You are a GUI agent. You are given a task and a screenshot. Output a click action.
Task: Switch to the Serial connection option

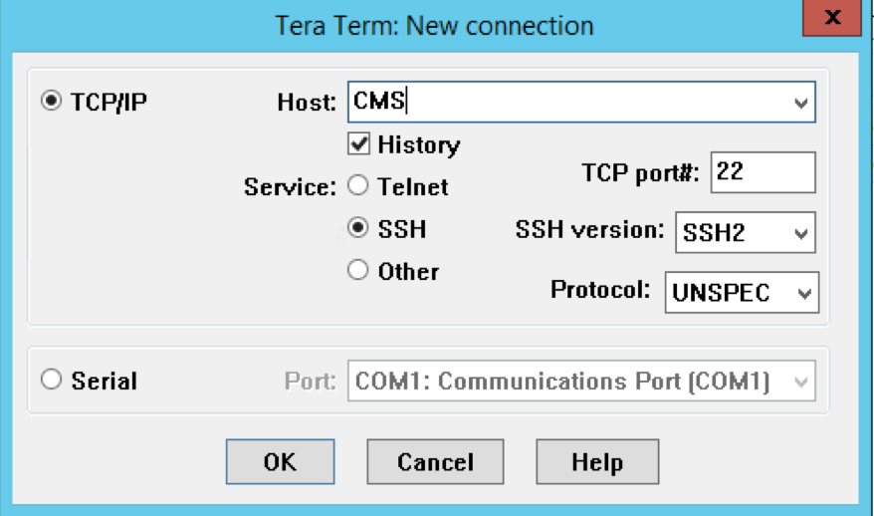52,380
